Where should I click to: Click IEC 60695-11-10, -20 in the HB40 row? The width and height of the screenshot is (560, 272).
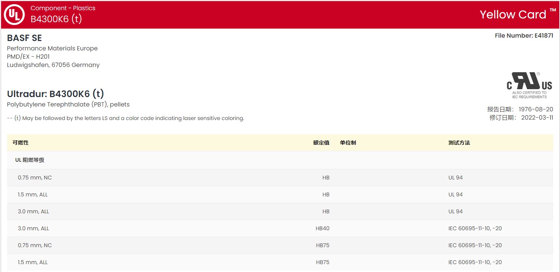[475, 228]
